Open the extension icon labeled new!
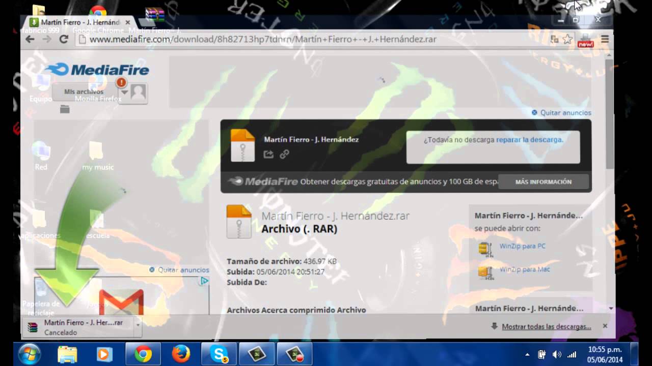Viewport: 652px width, 366px height. (586, 41)
